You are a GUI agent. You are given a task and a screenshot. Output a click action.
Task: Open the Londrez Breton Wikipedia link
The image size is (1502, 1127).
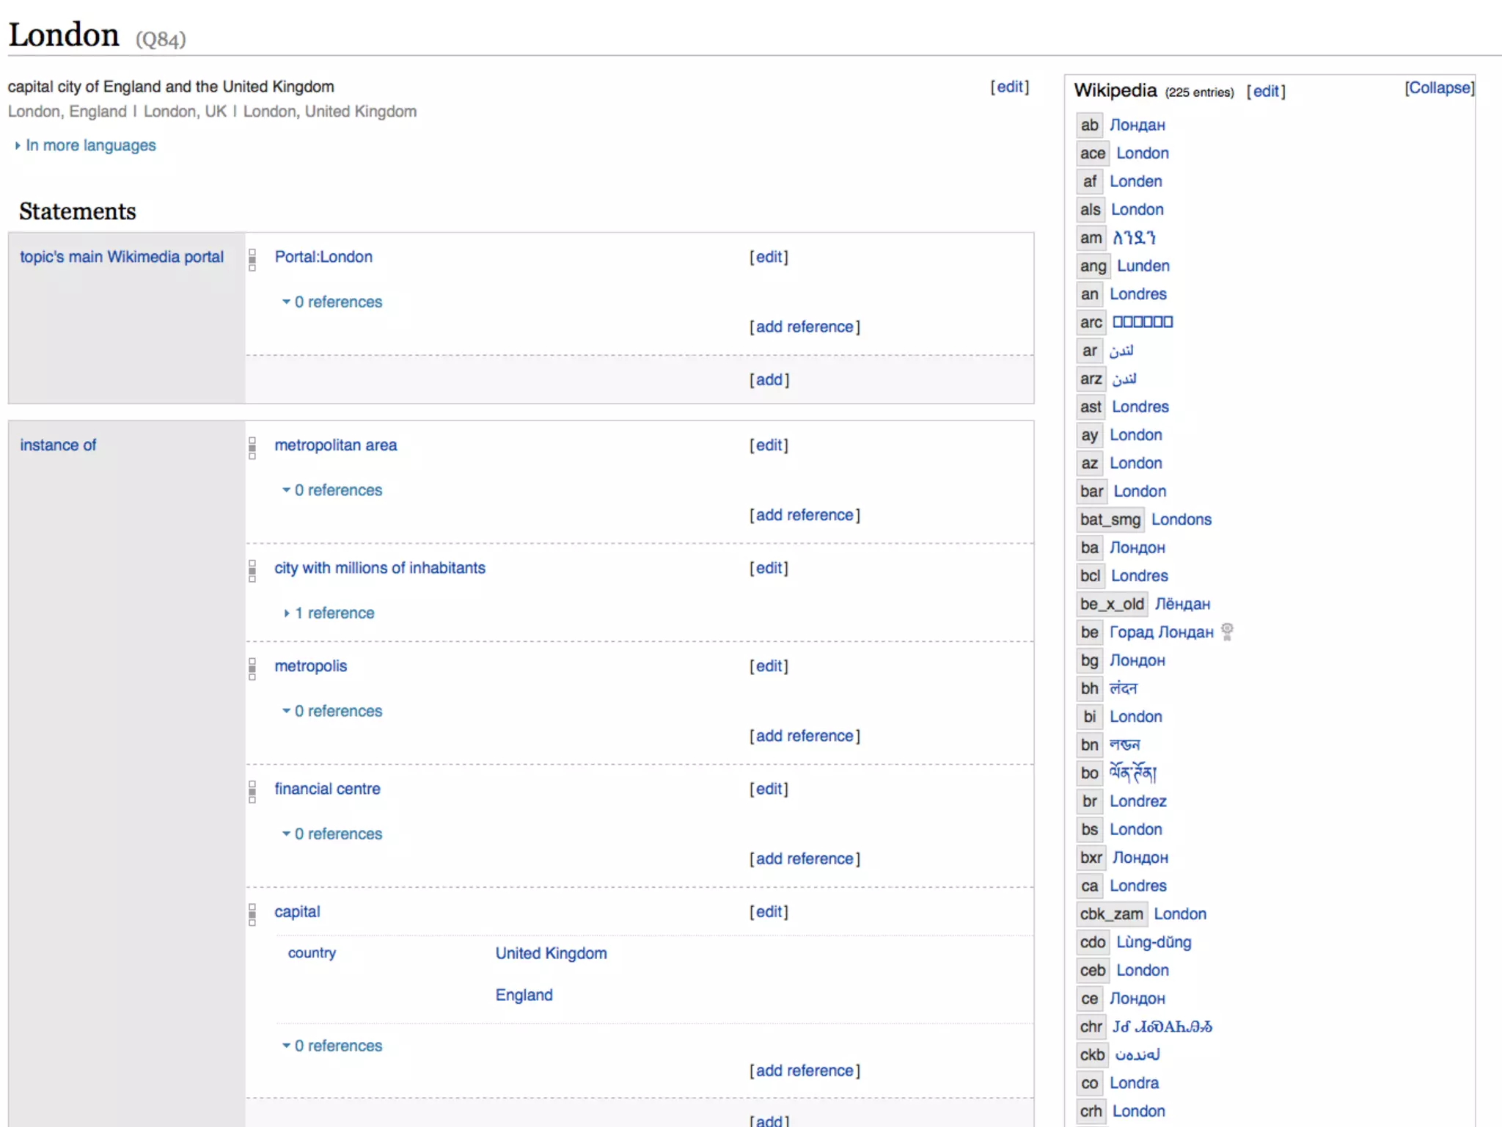point(1138,801)
